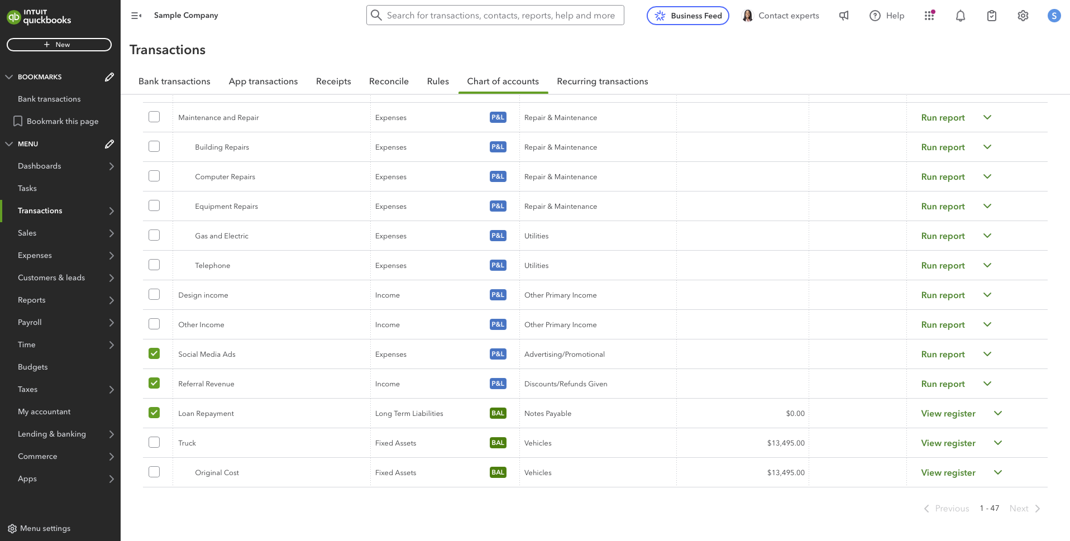Uncheck the Social Media Ads checkbox
Viewport: 1070px width, 541px height.
tap(154, 353)
